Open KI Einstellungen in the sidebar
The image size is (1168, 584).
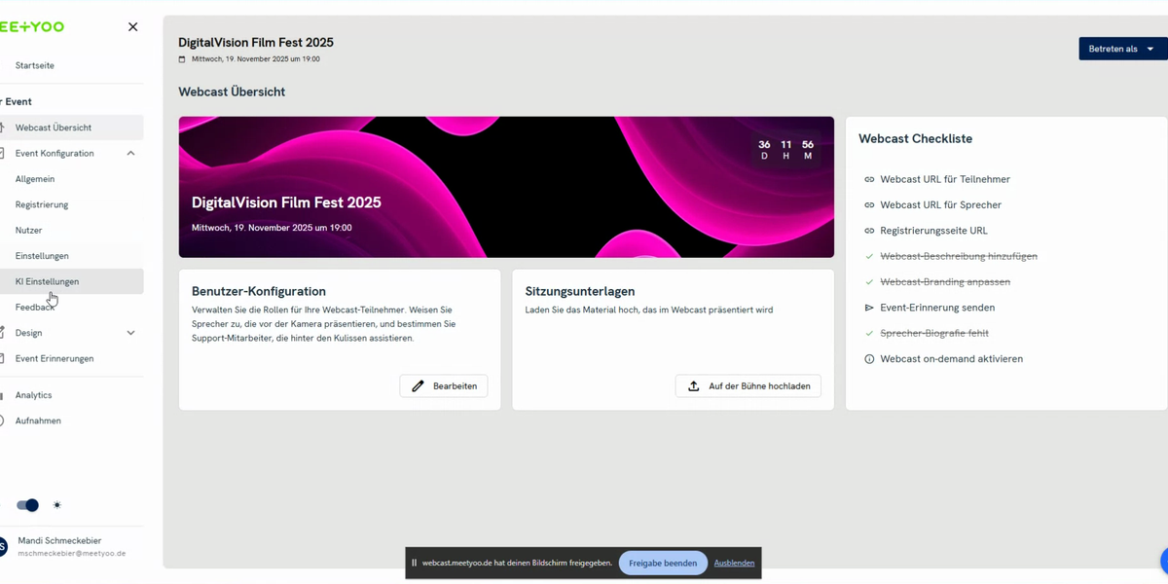pos(48,280)
